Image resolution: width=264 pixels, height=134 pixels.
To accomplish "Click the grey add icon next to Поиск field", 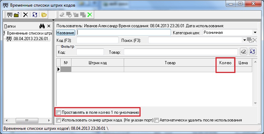I will (249, 40).
